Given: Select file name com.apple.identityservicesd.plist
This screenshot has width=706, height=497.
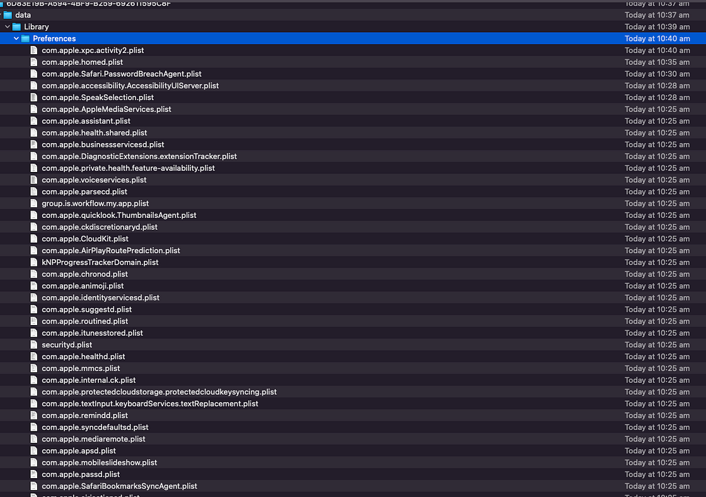Looking at the screenshot, I should (x=100, y=298).
